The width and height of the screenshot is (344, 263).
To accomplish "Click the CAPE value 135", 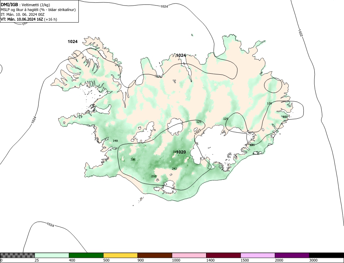I will point(252,145).
